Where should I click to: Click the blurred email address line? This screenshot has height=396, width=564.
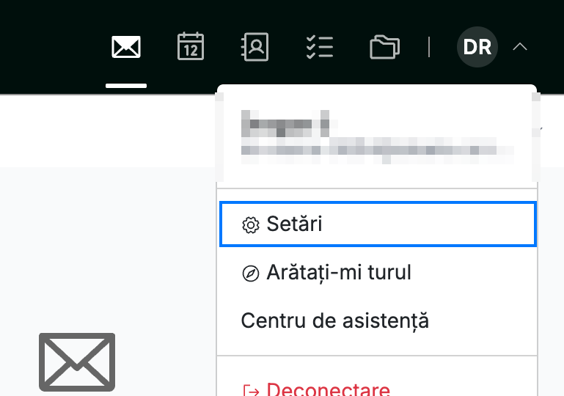(x=377, y=150)
